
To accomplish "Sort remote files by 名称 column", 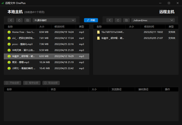I will (100, 26).
